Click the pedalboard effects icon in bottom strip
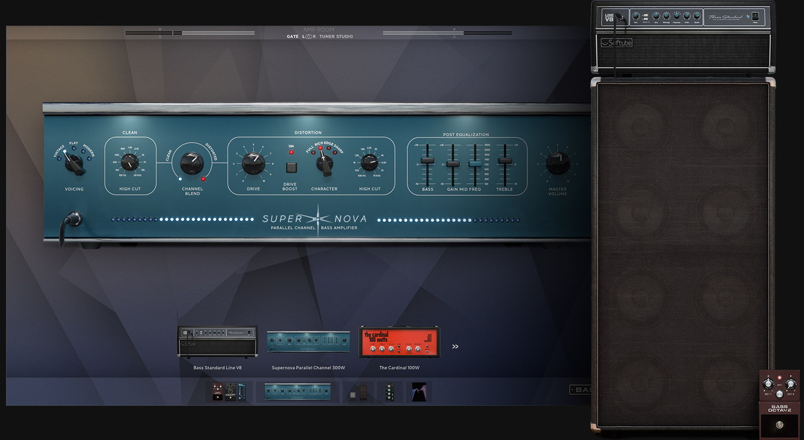804x440 pixels. (229, 392)
